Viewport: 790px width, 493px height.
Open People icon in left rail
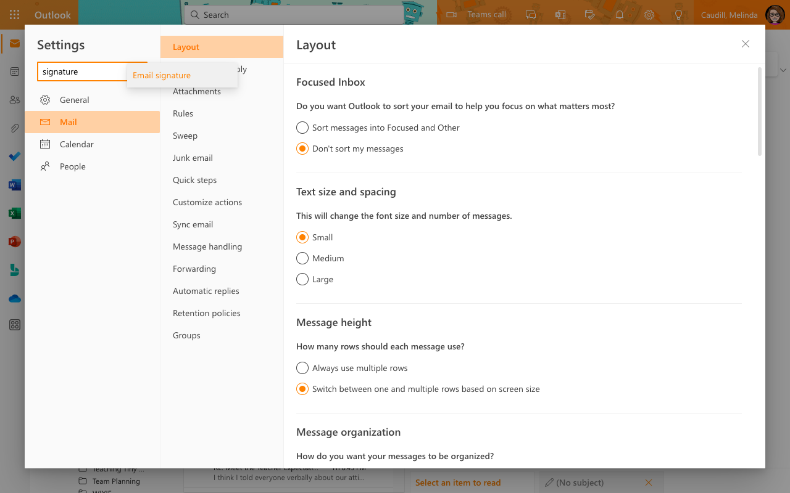[x=15, y=100]
